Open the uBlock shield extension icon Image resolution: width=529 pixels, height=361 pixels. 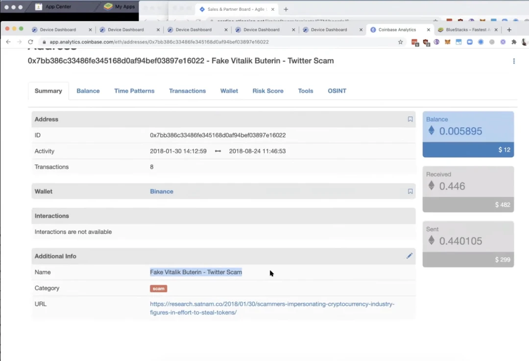(426, 42)
